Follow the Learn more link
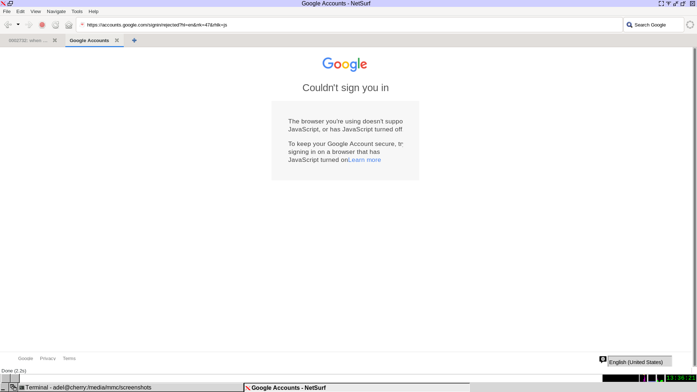Viewport: 697px width, 392px height. click(x=364, y=160)
